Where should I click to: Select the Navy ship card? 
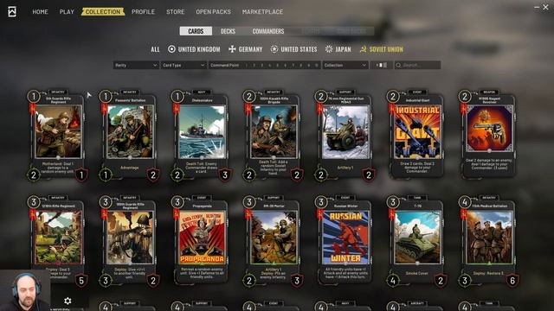point(201,136)
